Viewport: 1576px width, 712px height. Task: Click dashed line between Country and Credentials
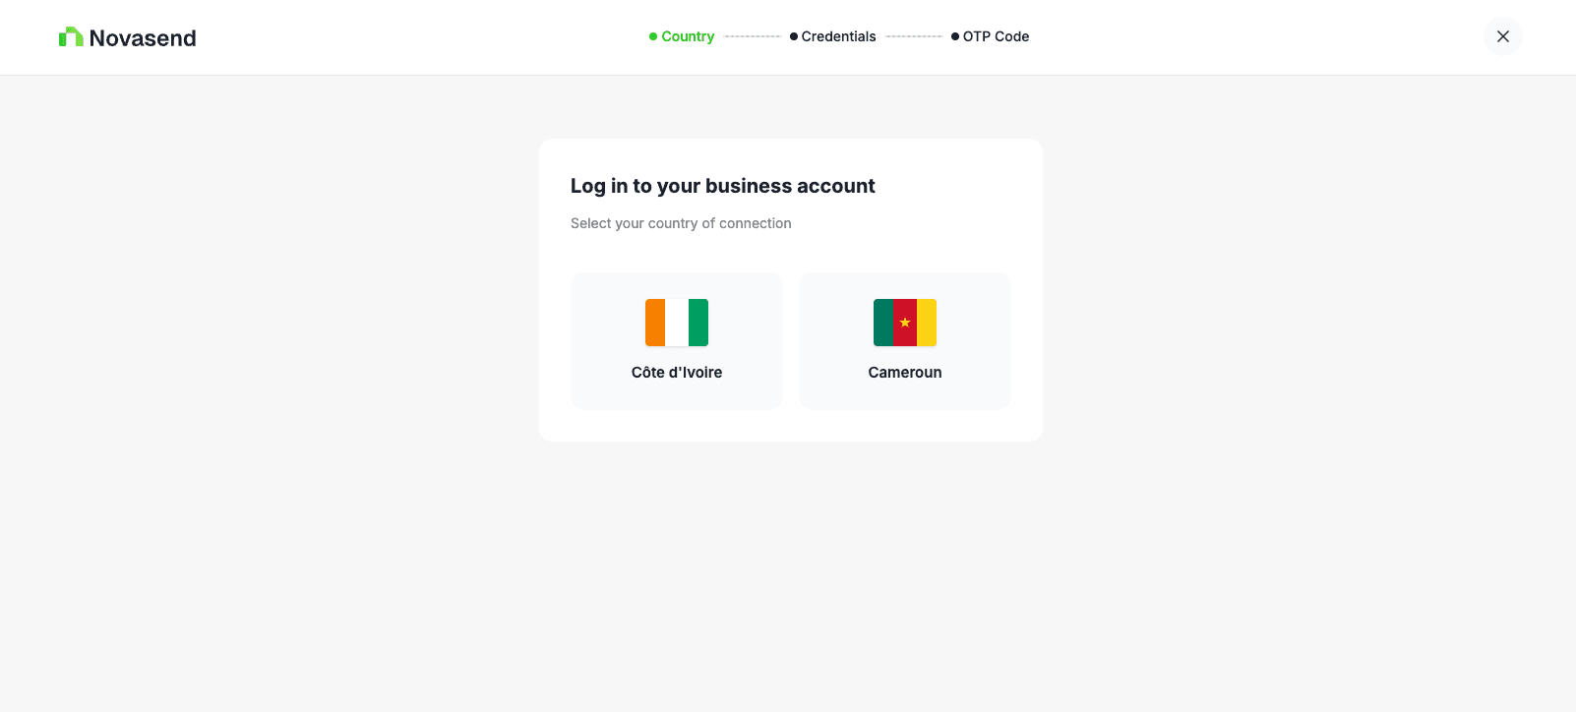click(753, 36)
